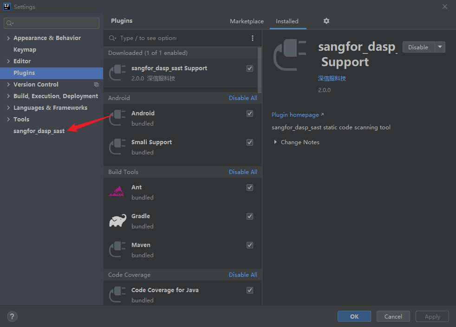Open the three-dot plugin search options
456x327 pixels.
[x=253, y=38]
